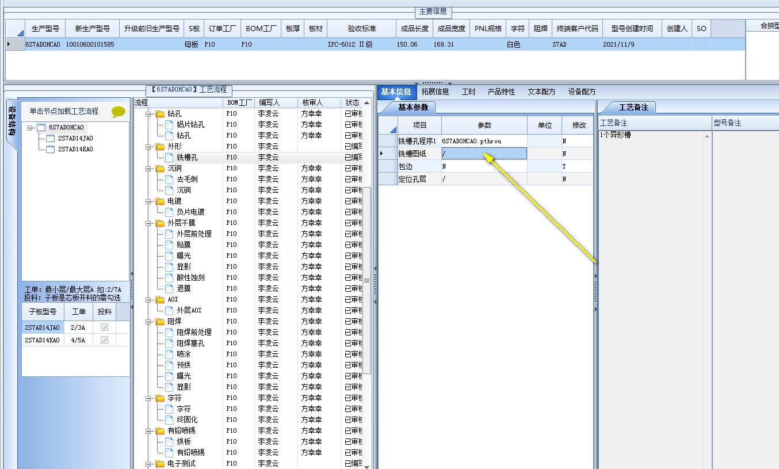Collapse the 6S7AD0HCA0 node in structure tree
This screenshot has height=469, width=779.
click(x=30, y=128)
